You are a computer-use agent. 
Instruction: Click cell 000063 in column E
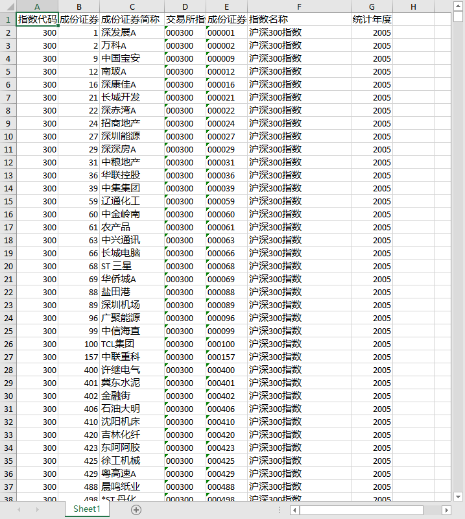pos(226,240)
